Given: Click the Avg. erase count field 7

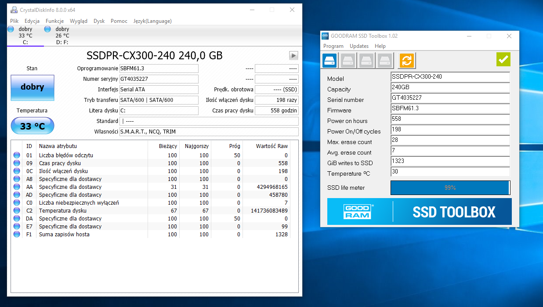Looking at the screenshot, I should (x=450, y=151).
